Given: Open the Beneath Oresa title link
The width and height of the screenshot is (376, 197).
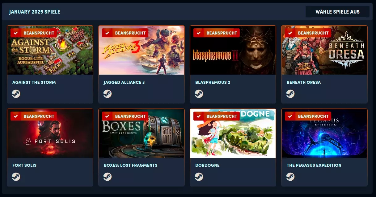Looking at the screenshot, I should pos(304,82).
